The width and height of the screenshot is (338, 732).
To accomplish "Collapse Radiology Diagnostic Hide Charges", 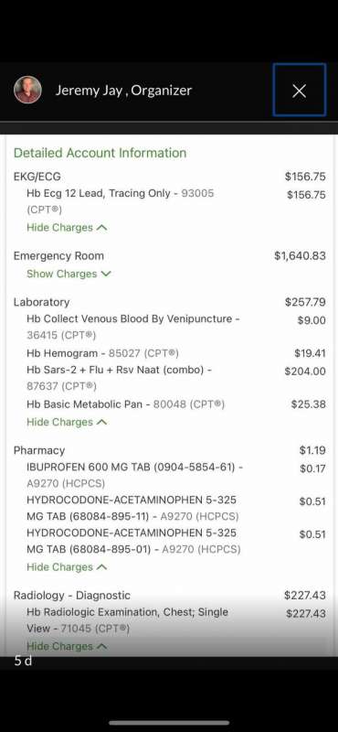I will [x=67, y=646].
